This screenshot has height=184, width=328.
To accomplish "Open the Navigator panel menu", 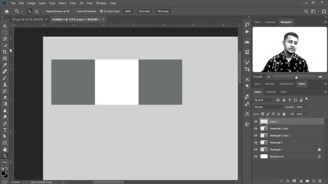I will [x=325, y=22].
